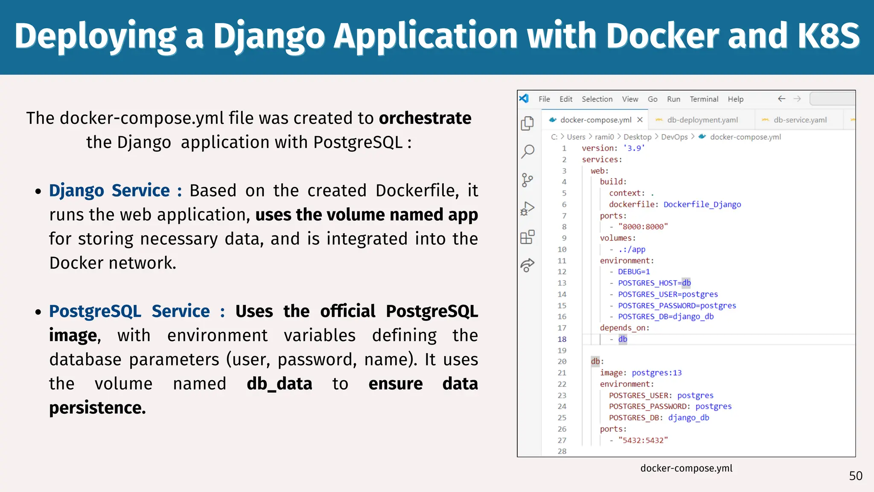This screenshot has width=874, height=492.
Task: Close the docker-compose.yml tab
Action: pos(640,120)
